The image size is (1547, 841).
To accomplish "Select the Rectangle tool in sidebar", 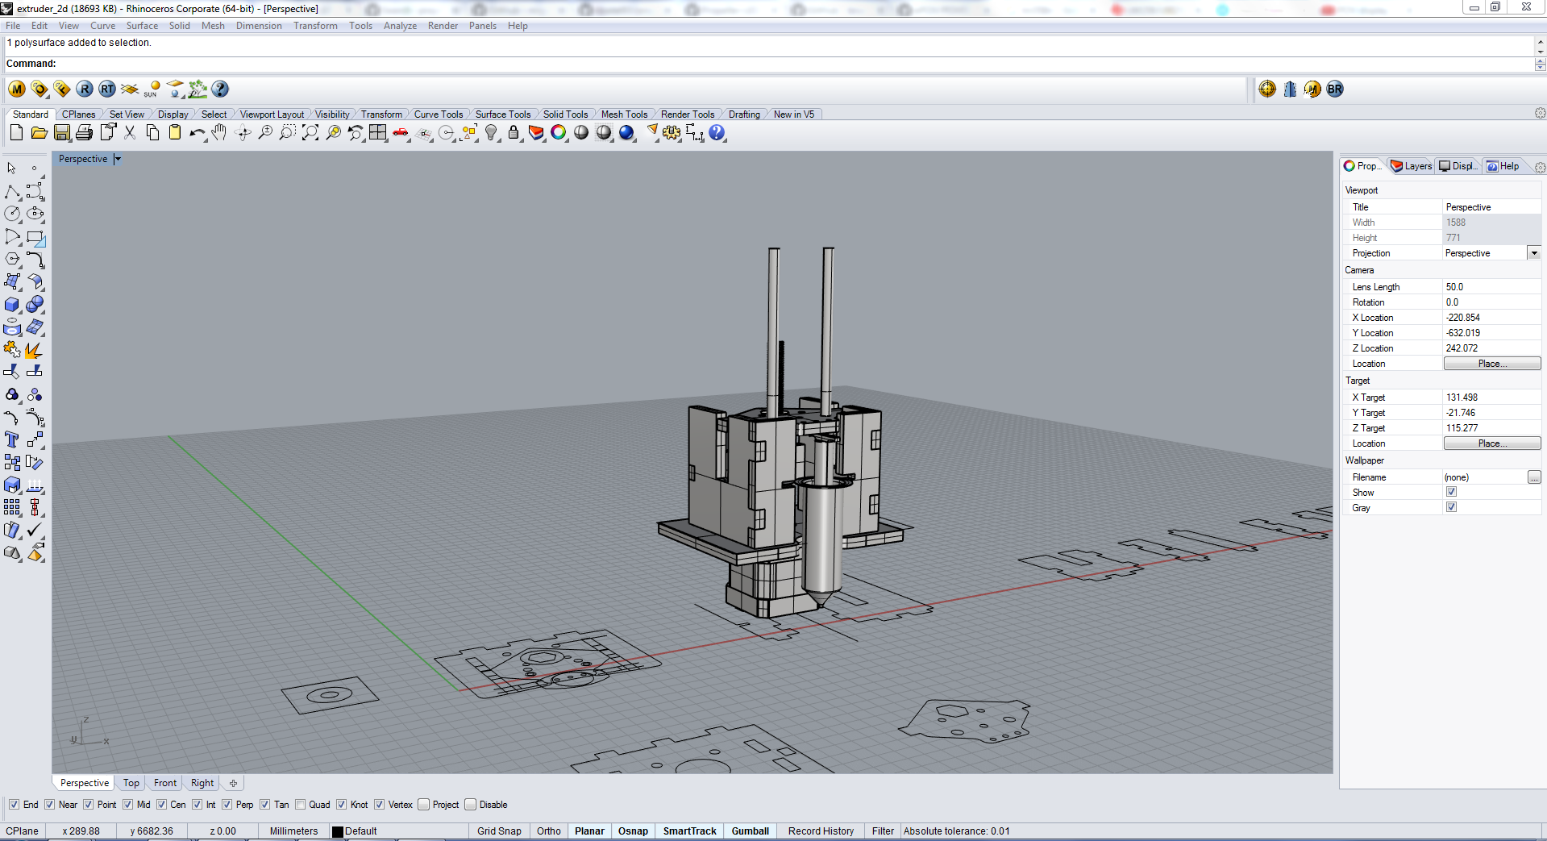I will pyautogui.click(x=35, y=237).
